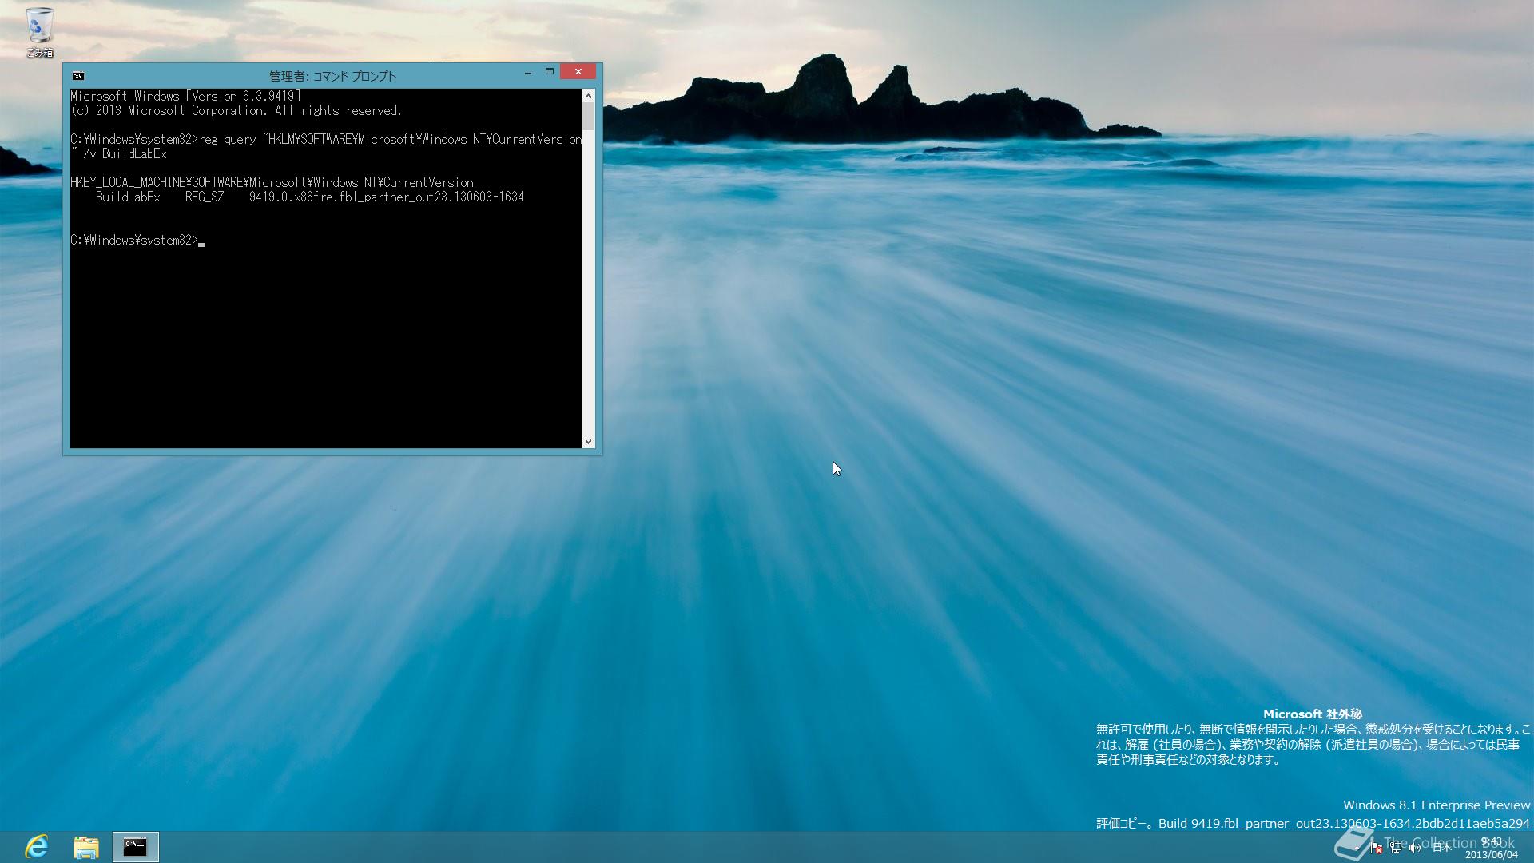Click the 'Microsoft Windows [Version 6.3.9419]' line
The width and height of the screenshot is (1534, 863).
185,96
